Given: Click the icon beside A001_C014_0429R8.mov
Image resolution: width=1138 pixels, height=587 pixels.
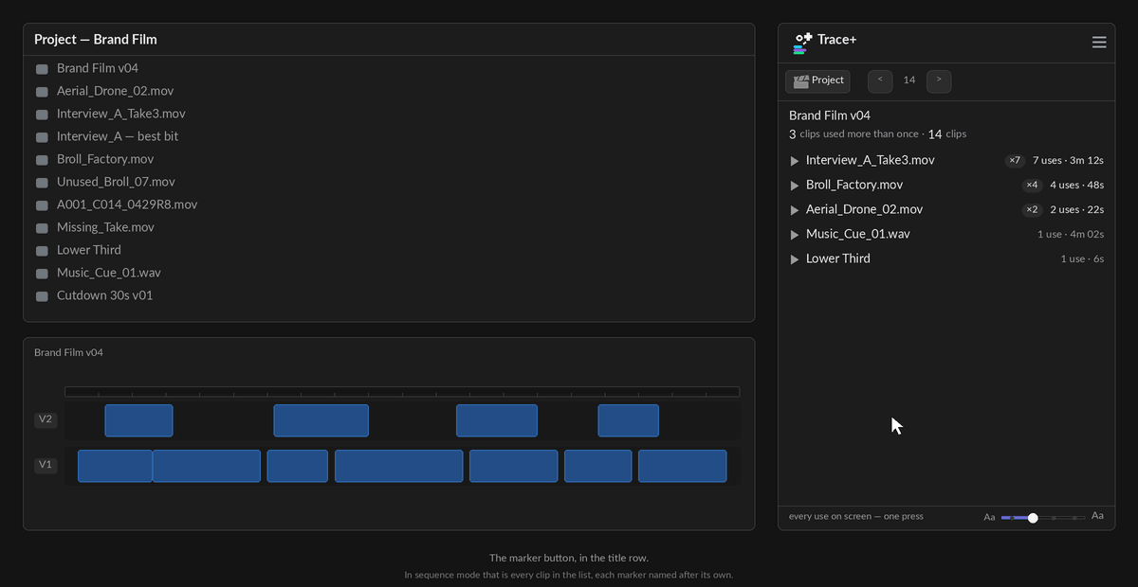Looking at the screenshot, I should click(42, 205).
